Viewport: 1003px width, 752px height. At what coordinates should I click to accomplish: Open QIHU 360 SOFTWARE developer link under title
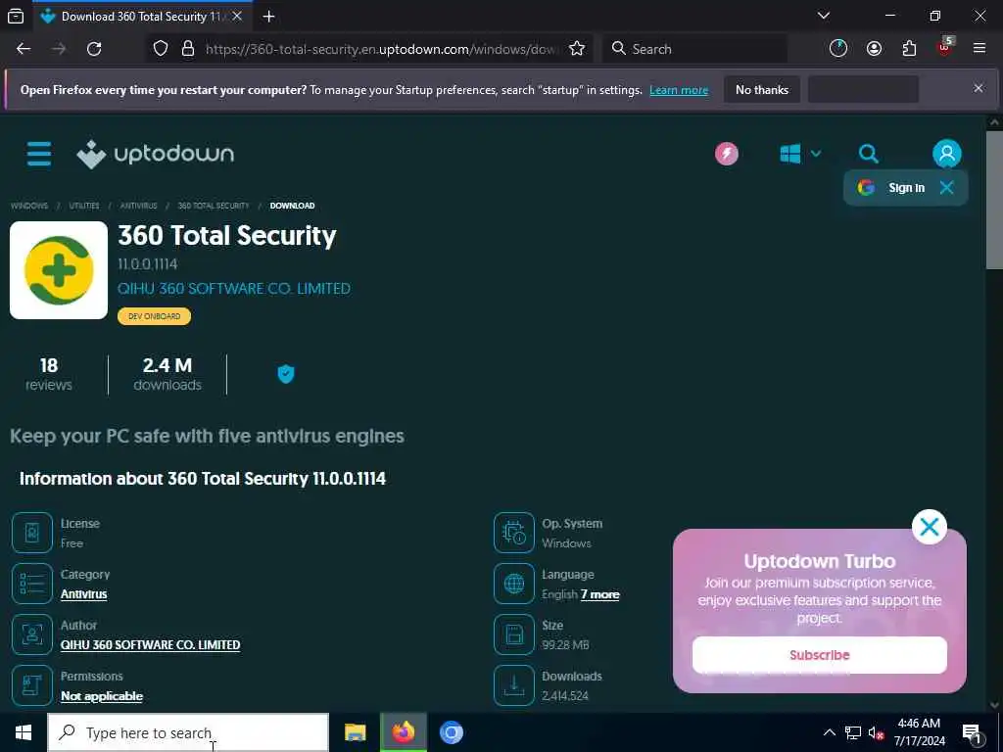(234, 289)
